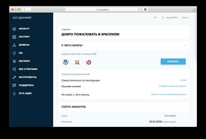Click the 03.12.2020 blocking date
The height and width of the screenshot is (139, 206).
tap(155, 122)
